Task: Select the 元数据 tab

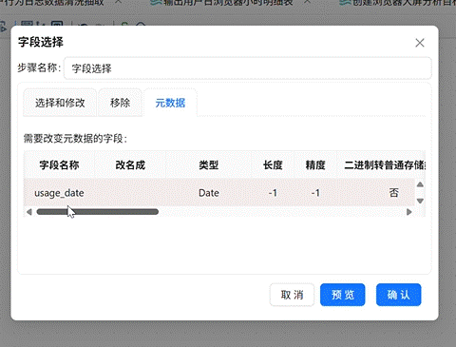Action: click(x=170, y=103)
